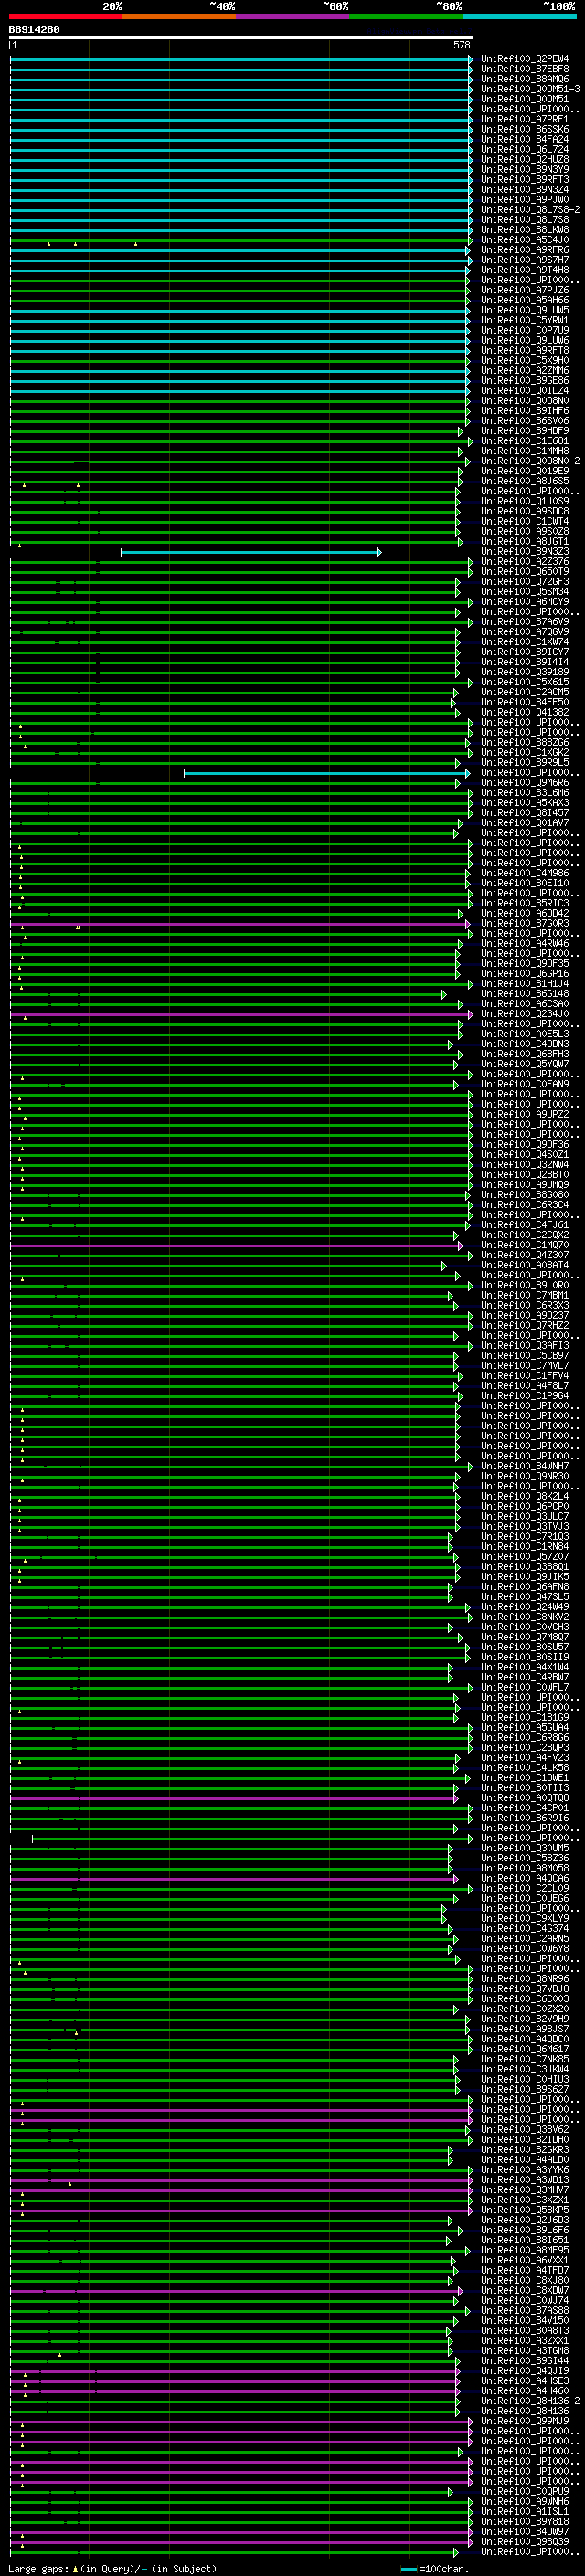The height and width of the screenshot is (2576, 585).
Task: Select hit label UniRef100_A7PJZ6
Action: 525,290
